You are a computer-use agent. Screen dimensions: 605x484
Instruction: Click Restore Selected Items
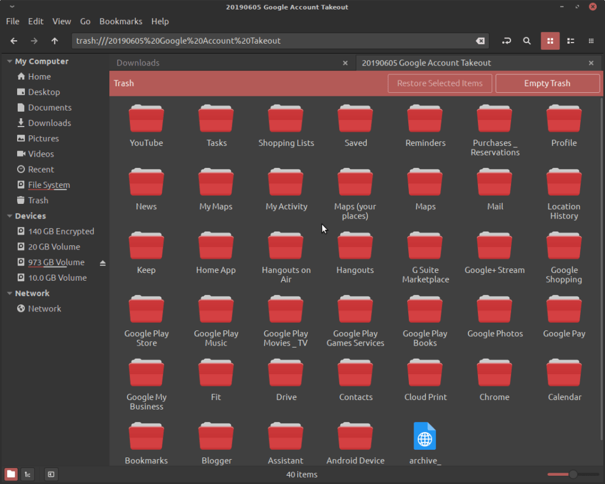pos(440,83)
